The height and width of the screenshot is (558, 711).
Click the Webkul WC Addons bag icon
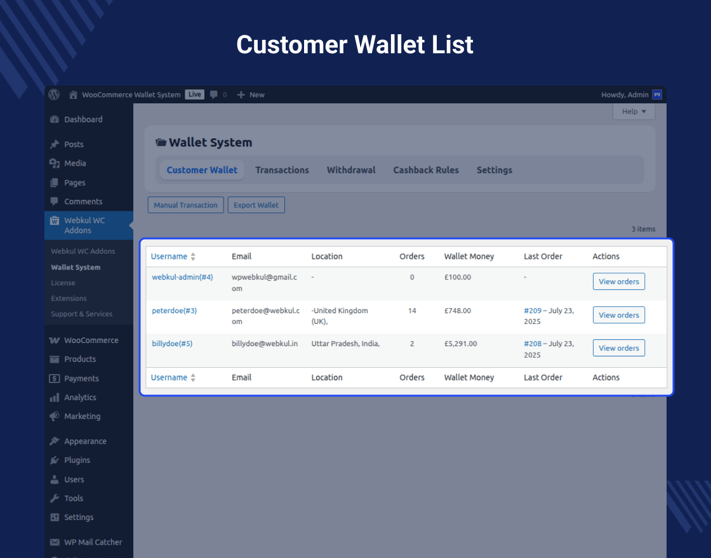55,221
